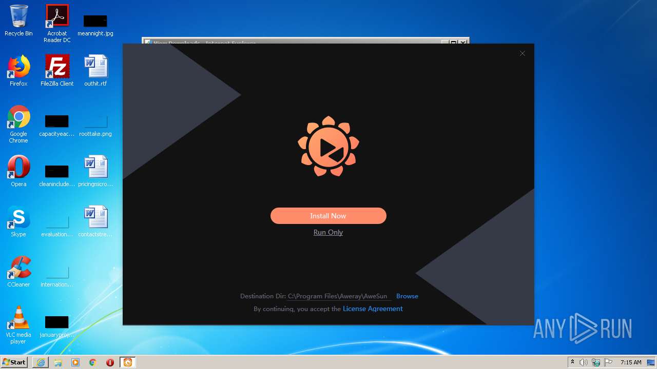Switch to the AweSun installer taskbar button
This screenshot has height=369, width=657.
click(x=128, y=362)
